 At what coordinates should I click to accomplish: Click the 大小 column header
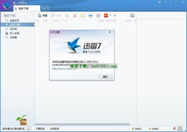(x=65, y=21)
